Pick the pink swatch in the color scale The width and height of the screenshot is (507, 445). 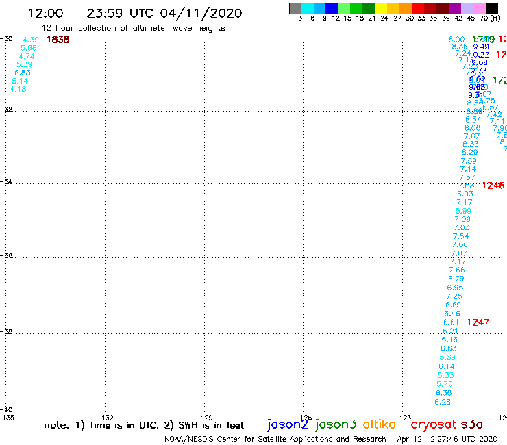click(480, 9)
